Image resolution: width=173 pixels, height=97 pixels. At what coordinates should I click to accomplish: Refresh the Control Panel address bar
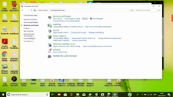tap(132, 10)
